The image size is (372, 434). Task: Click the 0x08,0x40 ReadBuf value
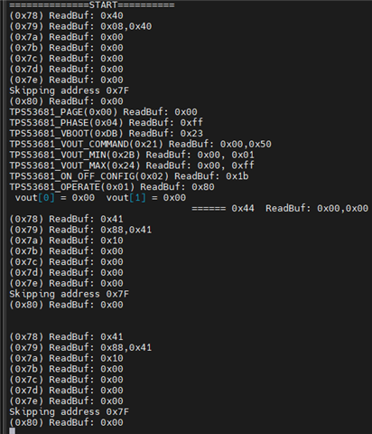tap(126, 26)
